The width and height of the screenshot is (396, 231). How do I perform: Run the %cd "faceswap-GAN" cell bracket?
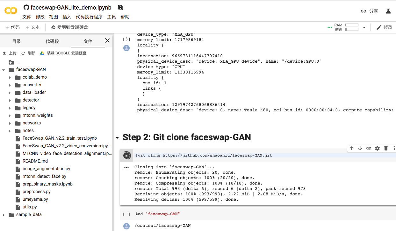[x=126, y=214]
